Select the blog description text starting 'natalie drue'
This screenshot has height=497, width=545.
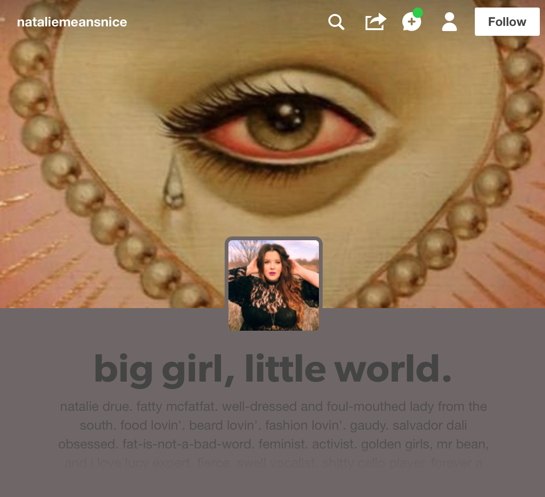click(273, 434)
